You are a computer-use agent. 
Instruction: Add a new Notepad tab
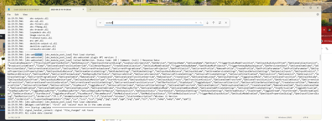coord(90,9)
